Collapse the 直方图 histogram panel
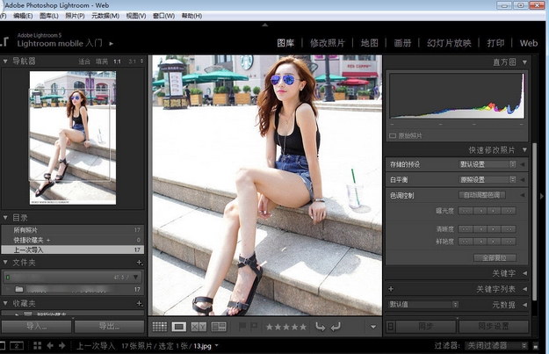The image size is (549, 354). coord(524,62)
